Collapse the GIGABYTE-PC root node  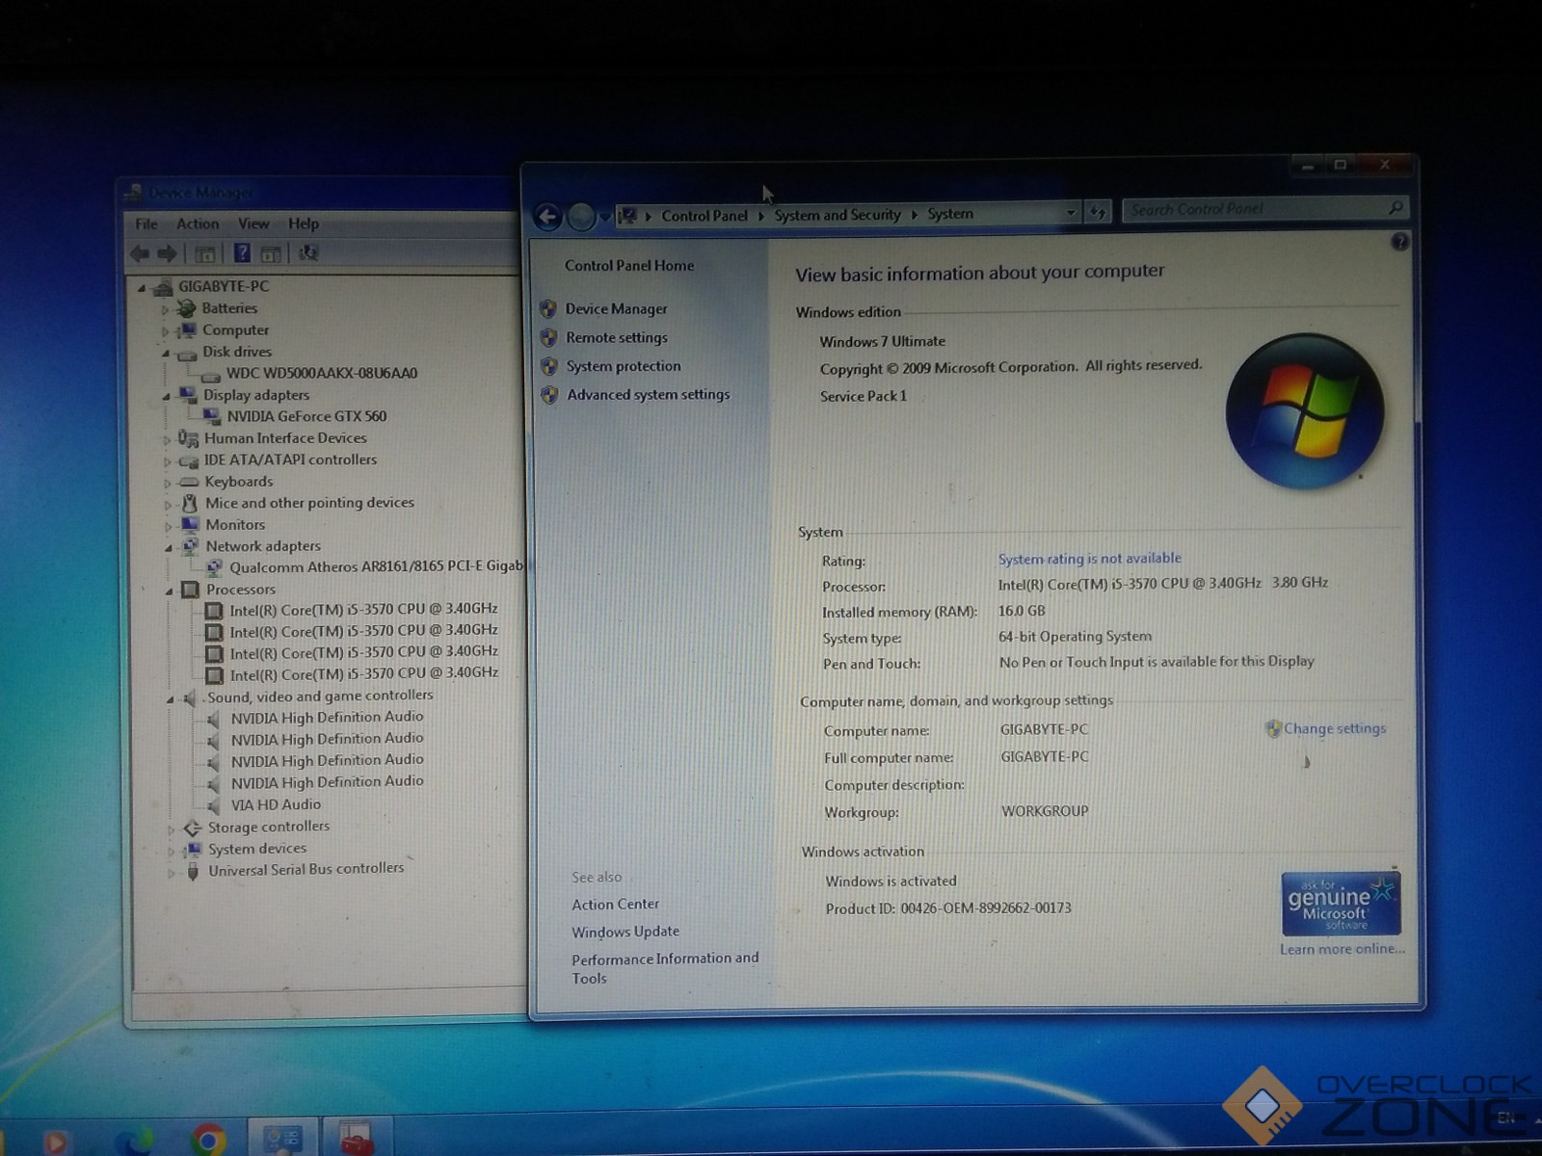pos(142,288)
